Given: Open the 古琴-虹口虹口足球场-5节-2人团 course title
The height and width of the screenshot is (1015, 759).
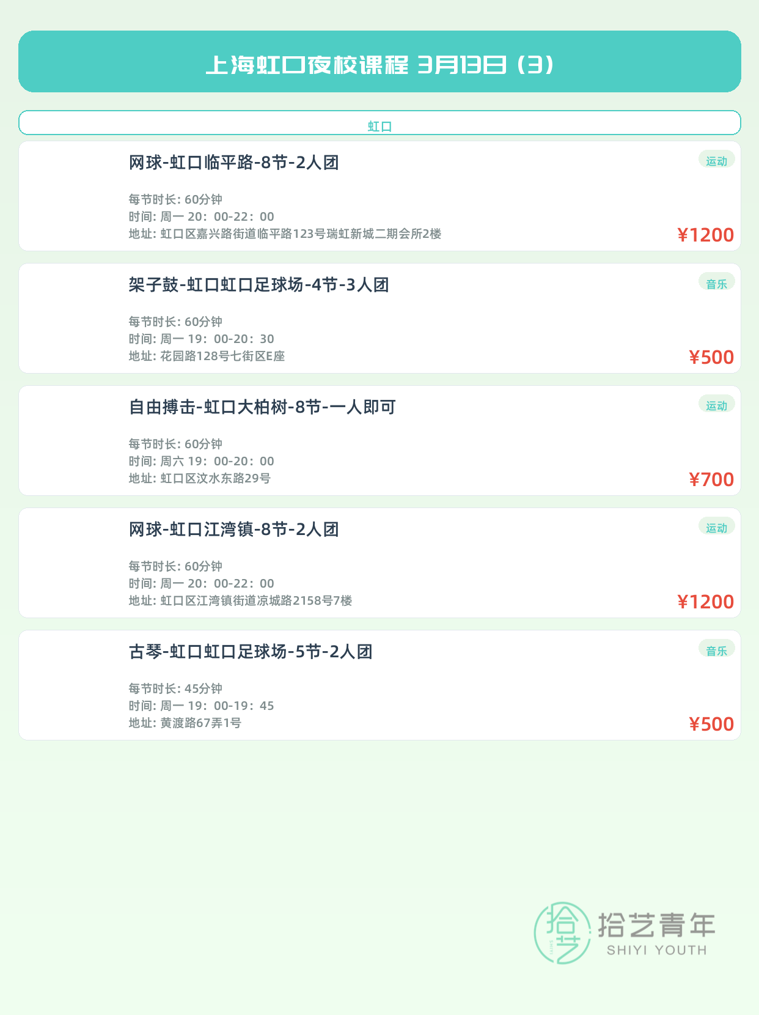Looking at the screenshot, I should [x=251, y=652].
